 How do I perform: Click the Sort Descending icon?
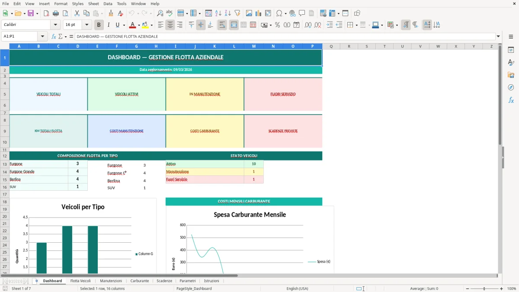[227, 13]
